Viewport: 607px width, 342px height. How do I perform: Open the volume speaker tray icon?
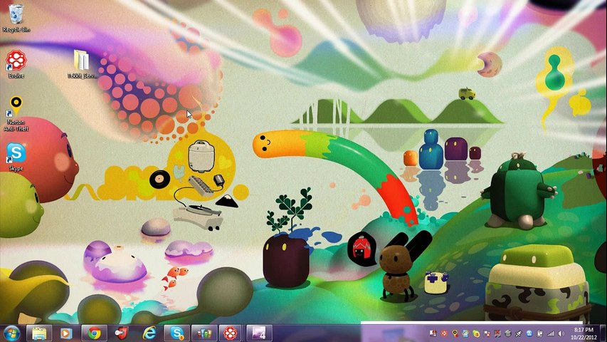click(561, 334)
